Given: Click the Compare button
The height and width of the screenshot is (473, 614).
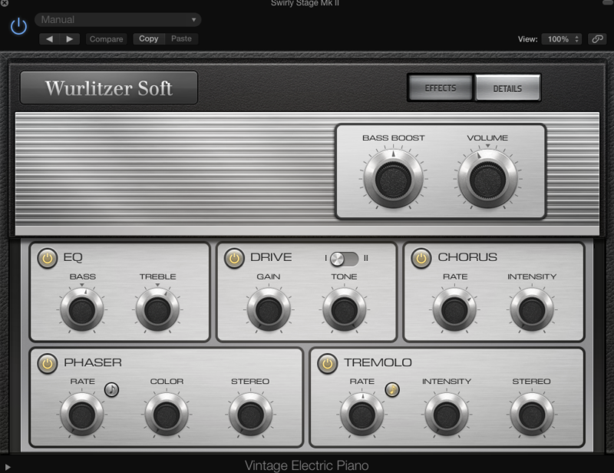Looking at the screenshot, I should point(106,39).
